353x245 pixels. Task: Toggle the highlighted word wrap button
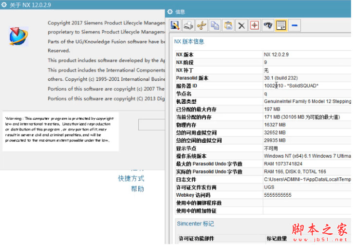click(281, 25)
